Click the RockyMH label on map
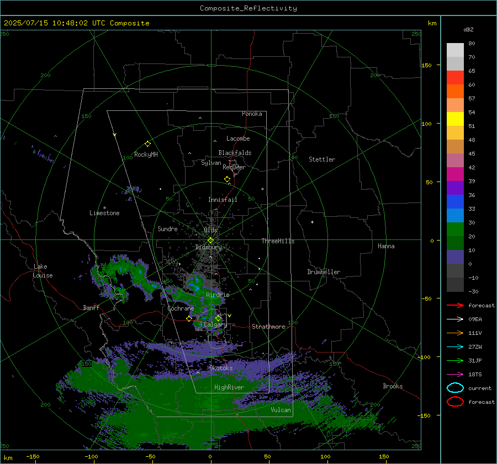Viewport: 497px width, 464px height. [146, 154]
